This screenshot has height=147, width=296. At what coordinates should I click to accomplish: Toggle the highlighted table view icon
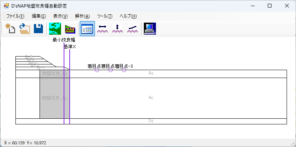[87, 29]
